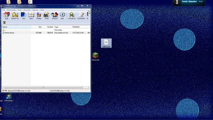Click the second folder icon on desktop top
213x120 pixels.
[19, 2]
